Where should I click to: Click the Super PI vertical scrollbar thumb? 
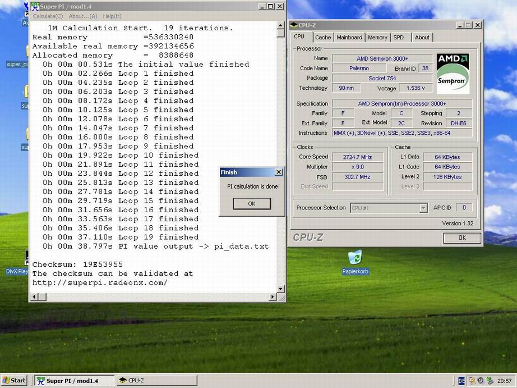pyautogui.click(x=280, y=33)
